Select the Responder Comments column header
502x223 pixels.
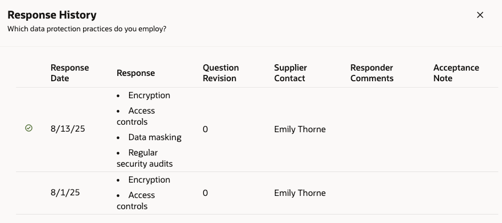[x=371, y=73]
